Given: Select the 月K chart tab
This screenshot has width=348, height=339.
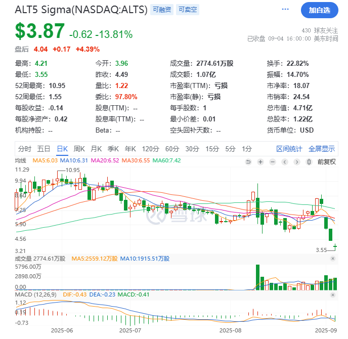Looking at the screenshot, I should coord(96,149).
